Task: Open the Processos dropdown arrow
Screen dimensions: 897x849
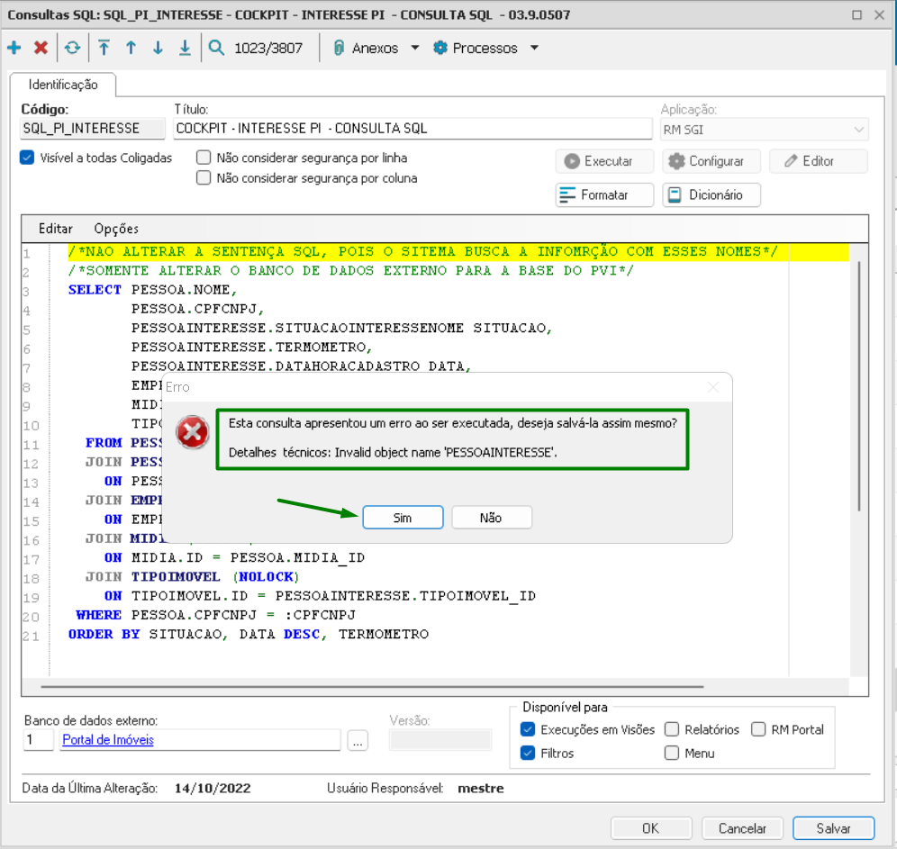Action: tap(534, 48)
